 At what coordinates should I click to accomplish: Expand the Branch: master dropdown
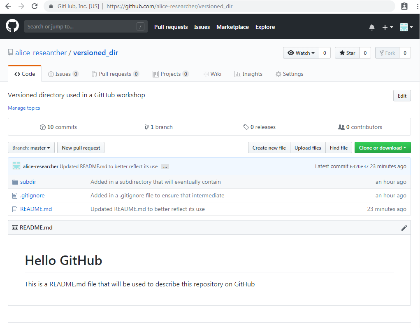pyautogui.click(x=31, y=148)
